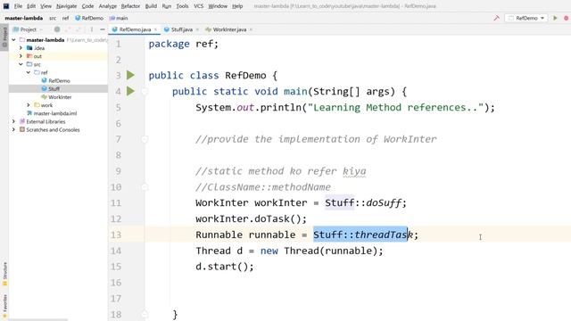Open the Tools menu
The width and height of the screenshot is (571, 321).
[x=182, y=6]
